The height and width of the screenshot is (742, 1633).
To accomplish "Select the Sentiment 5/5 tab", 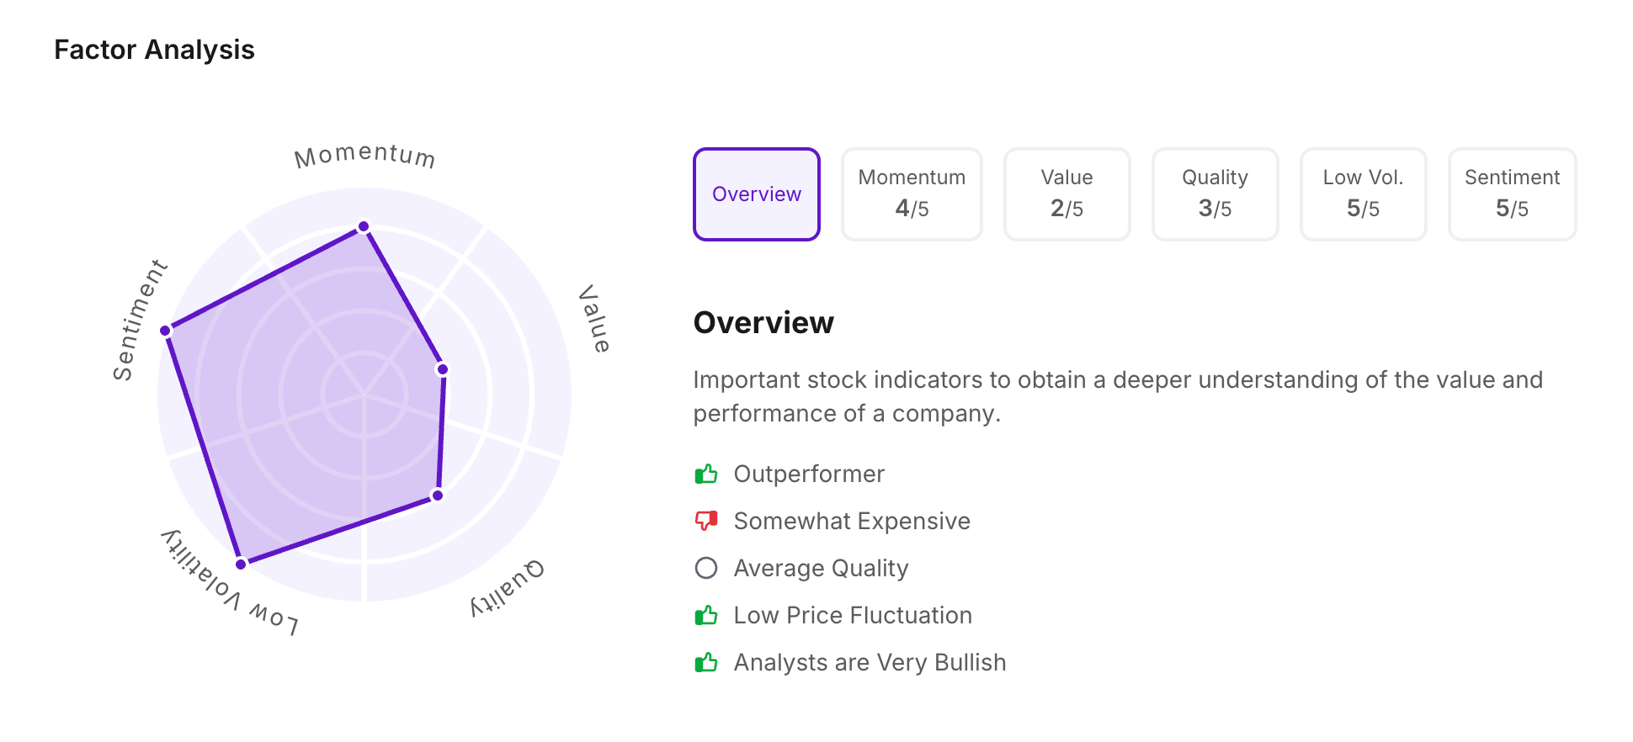I will coord(1512,194).
